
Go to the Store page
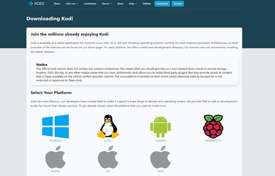120,4
